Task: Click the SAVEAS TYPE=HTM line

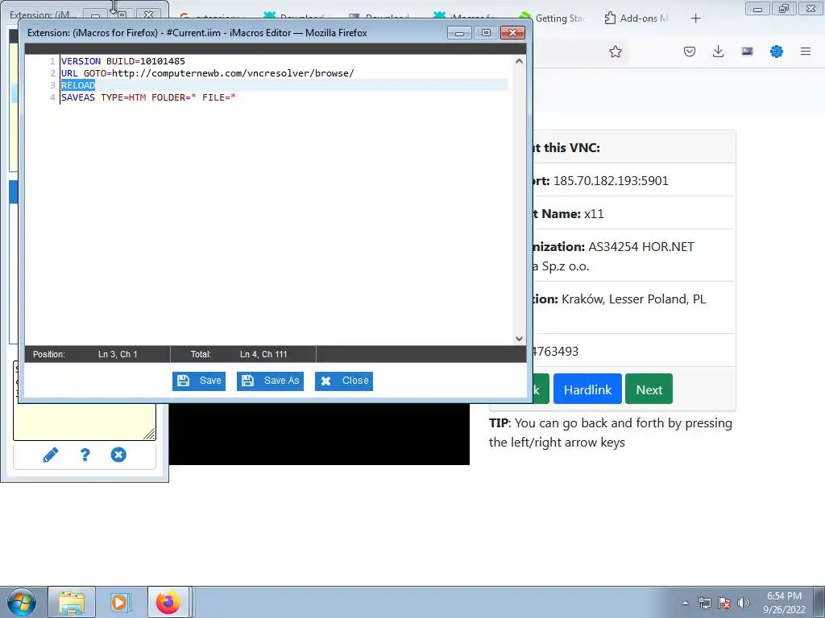Action: pos(148,97)
